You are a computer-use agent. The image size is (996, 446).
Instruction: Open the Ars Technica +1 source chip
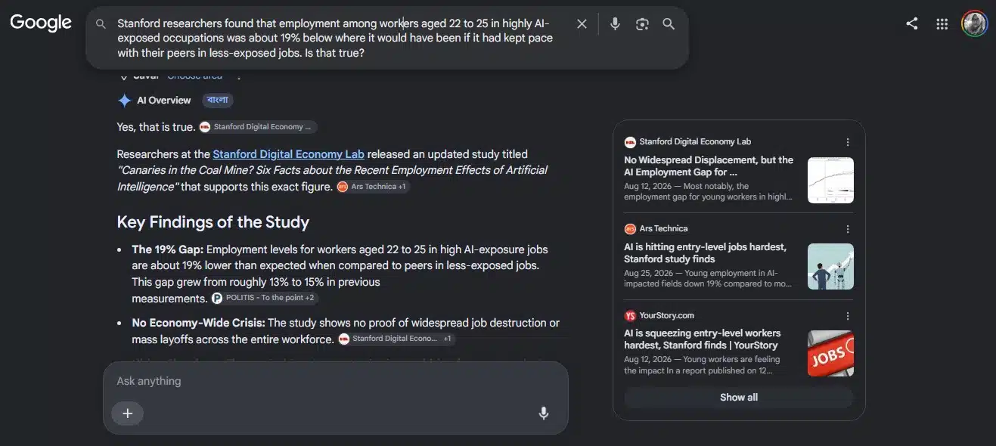(x=373, y=187)
